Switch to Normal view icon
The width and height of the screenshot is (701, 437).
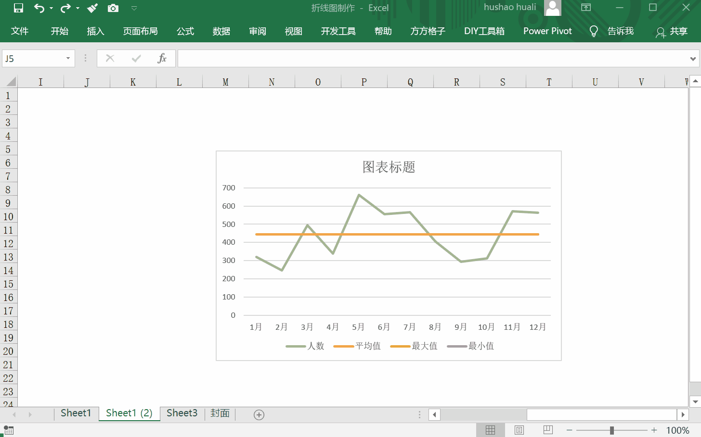pyautogui.click(x=490, y=430)
